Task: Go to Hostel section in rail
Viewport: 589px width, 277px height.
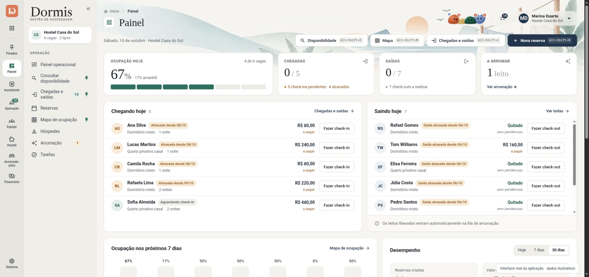Action: pyautogui.click(x=12, y=142)
